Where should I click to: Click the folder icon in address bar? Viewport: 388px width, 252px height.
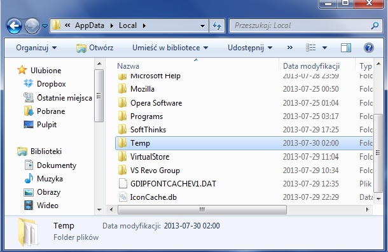(56, 25)
